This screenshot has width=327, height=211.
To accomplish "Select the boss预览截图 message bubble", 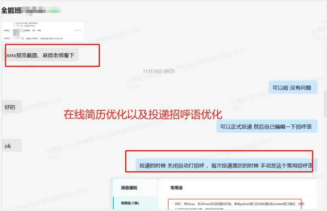I will pyautogui.click(x=40, y=55).
